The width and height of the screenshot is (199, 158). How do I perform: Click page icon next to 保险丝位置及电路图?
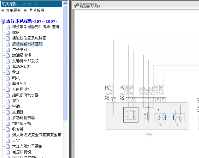point(8,38)
